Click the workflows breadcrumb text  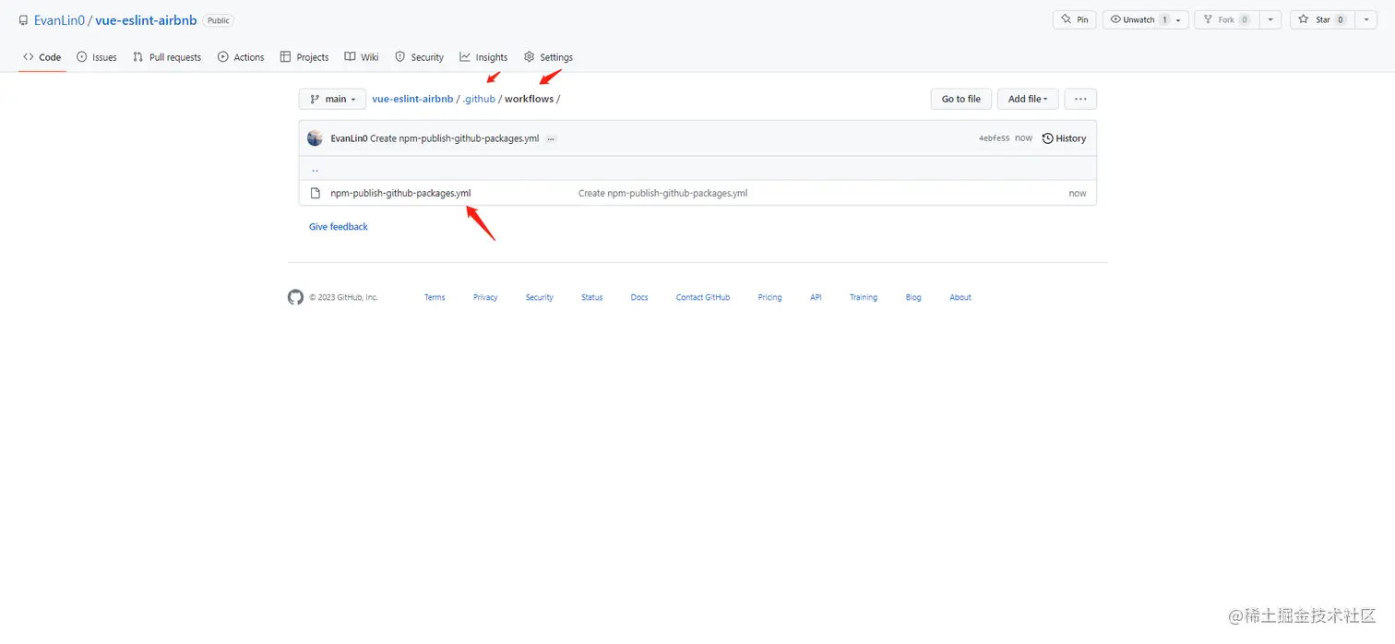tap(530, 99)
